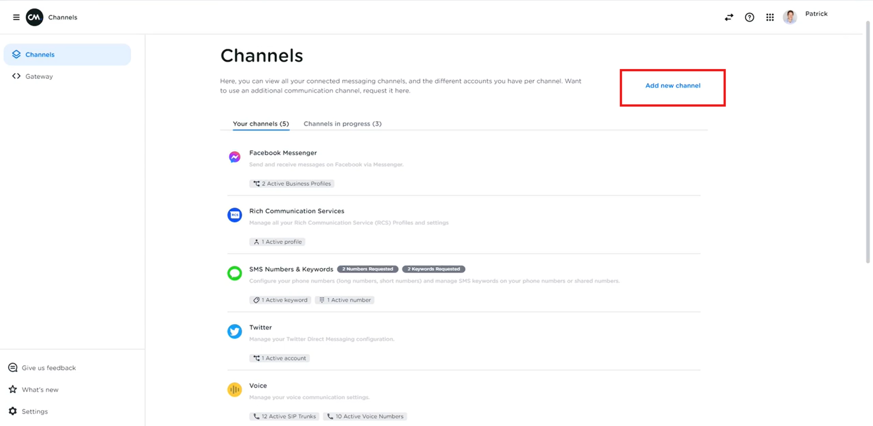Open the What's new item
This screenshot has width=873, height=426.
[40, 390]
